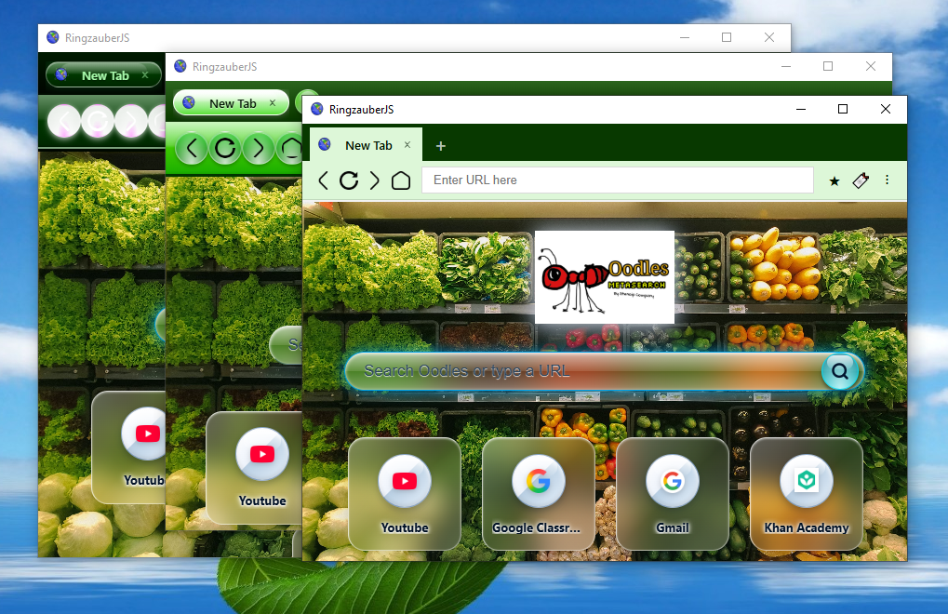Open the Gmail shortcut tile

[673, 494]
